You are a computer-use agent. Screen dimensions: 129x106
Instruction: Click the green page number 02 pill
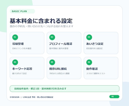(114, 97)
